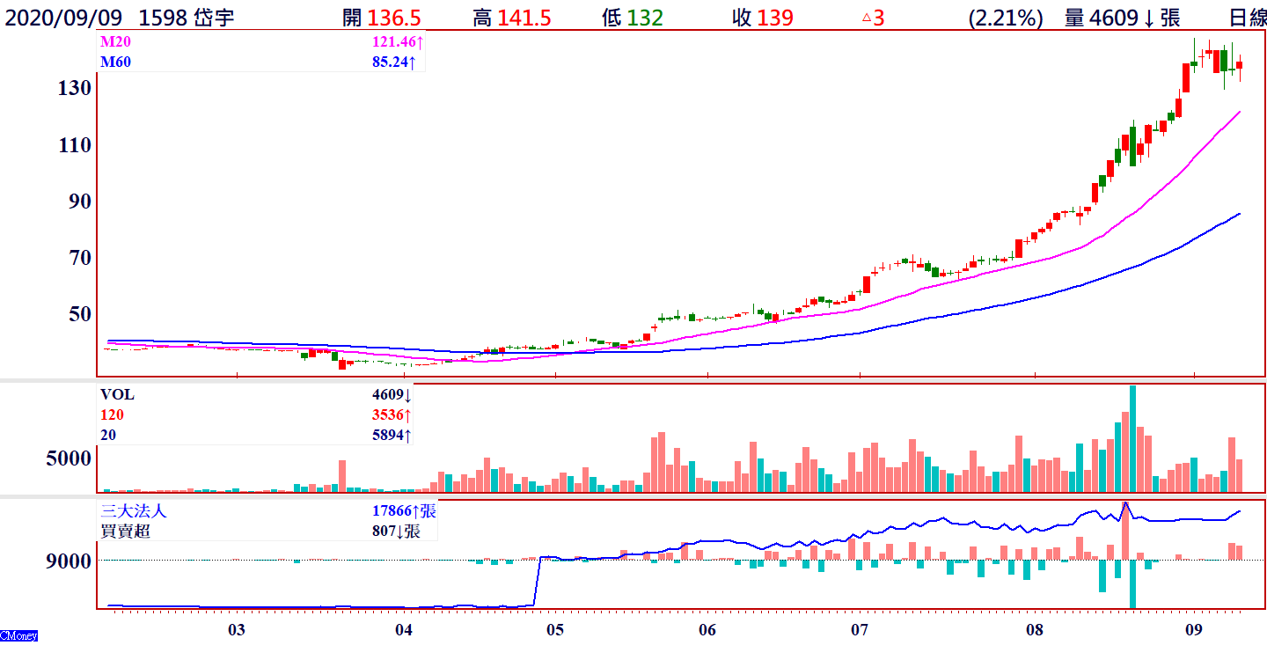Select the 三大法人 indicator legend label
The width and height of the screenshot is (1267, 660).
click(133, 511)
